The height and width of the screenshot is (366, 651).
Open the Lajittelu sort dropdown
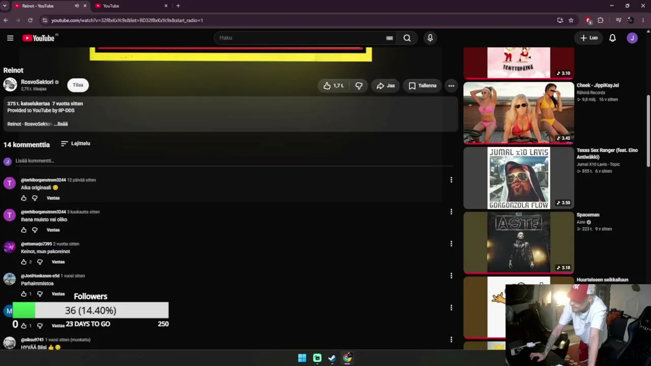[75, 144]
